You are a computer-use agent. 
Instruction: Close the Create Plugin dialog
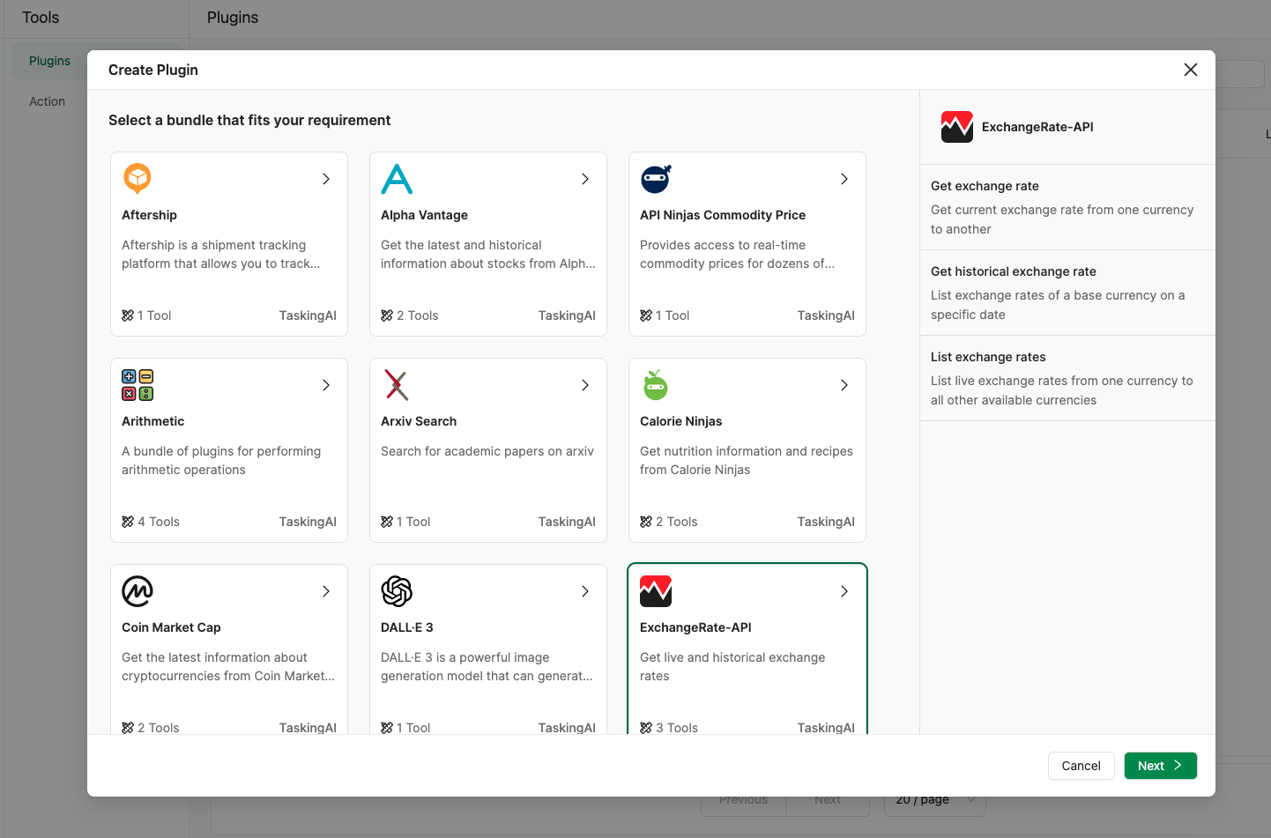coord(1191,70)
